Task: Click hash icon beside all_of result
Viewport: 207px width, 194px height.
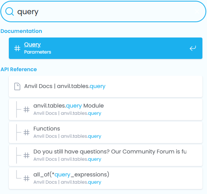Action: coord(26,178)
